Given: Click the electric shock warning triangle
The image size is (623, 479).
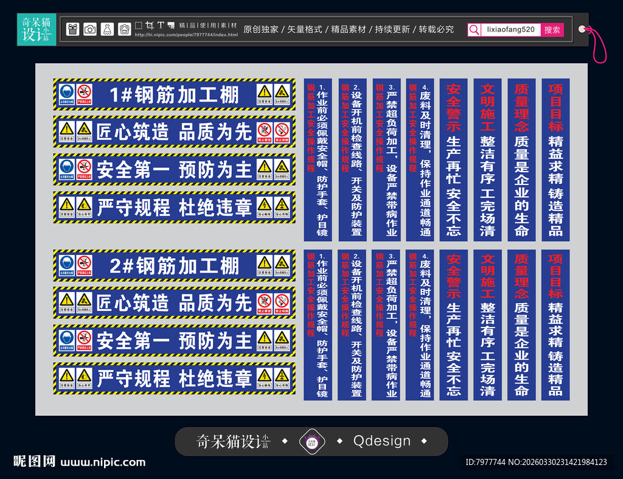Looking at the screenshot, I should (x=263, y=208).
